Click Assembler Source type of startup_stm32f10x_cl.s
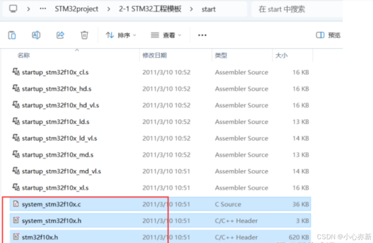The width and height of the screenshot is (373, 243). pos(241,72)
